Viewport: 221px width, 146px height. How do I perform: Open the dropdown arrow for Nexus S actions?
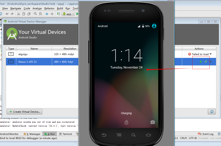(211, 62)
